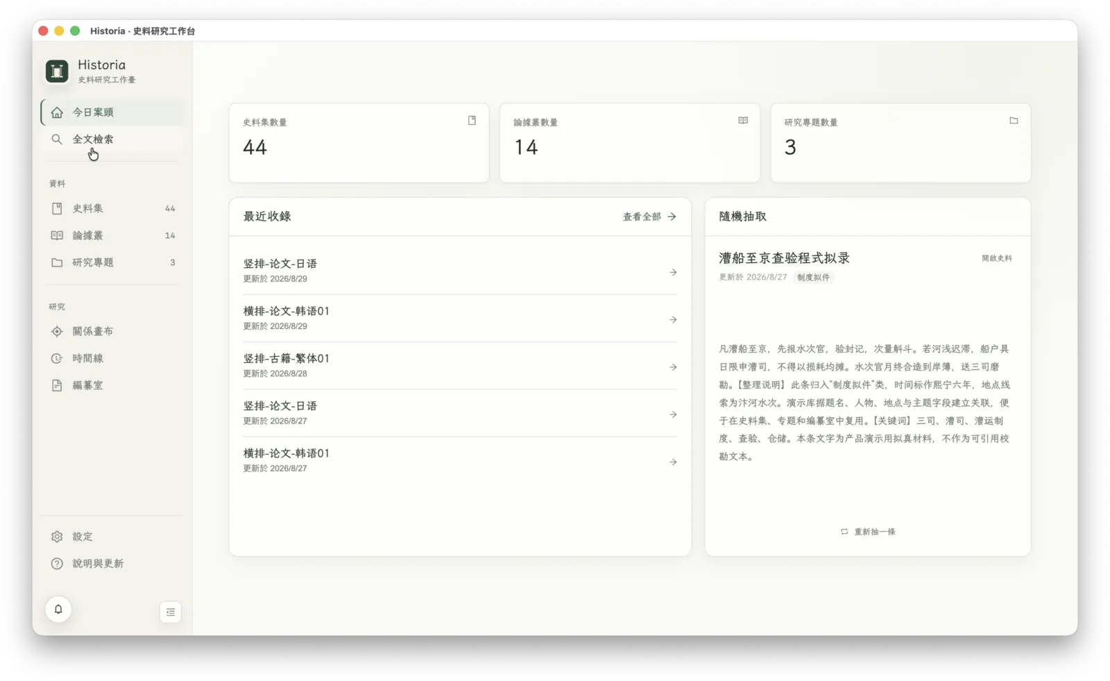Open 編纂室 editor room
Screen dimensions: 1110x681
tap(112, 385)
